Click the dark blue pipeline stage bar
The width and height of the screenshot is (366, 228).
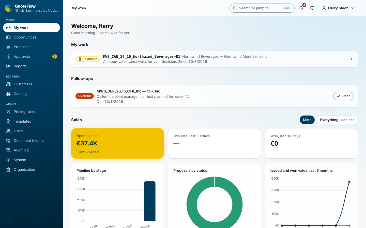pos(150,201)
